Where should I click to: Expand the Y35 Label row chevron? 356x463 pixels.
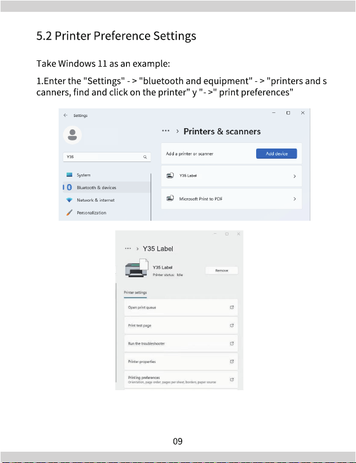(x=295, y=176)
